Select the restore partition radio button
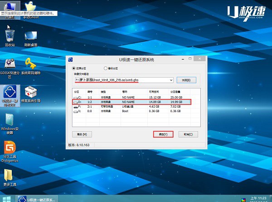The height and width of the screenshot is (202, 272). point(79,68)
